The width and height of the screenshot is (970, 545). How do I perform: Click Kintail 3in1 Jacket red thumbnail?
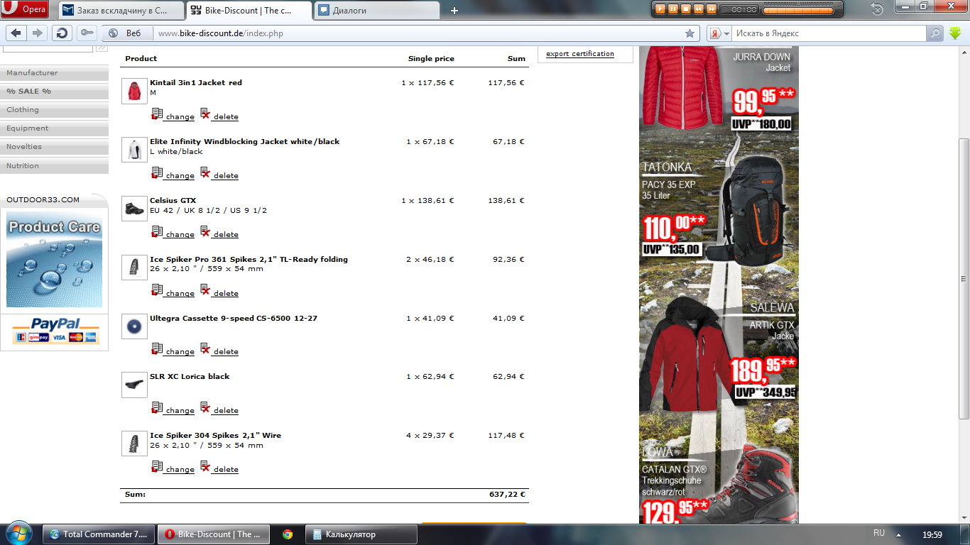coord(134,91)
